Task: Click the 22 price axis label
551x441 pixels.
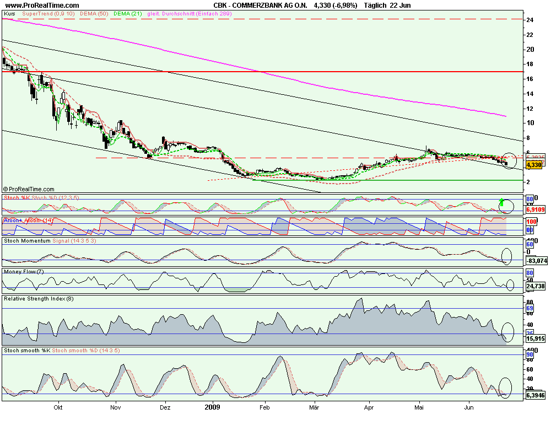Action: (x=530, y=35)
